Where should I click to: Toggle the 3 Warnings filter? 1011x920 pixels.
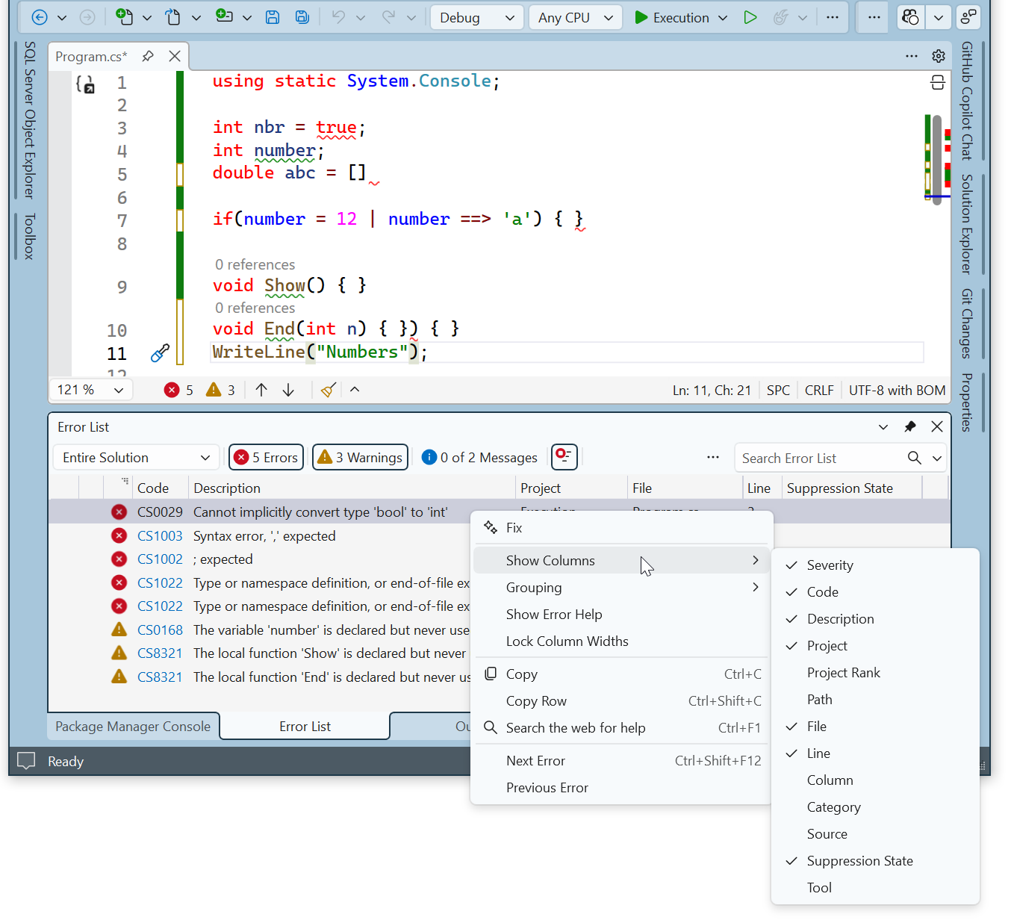tap(360, 457)
